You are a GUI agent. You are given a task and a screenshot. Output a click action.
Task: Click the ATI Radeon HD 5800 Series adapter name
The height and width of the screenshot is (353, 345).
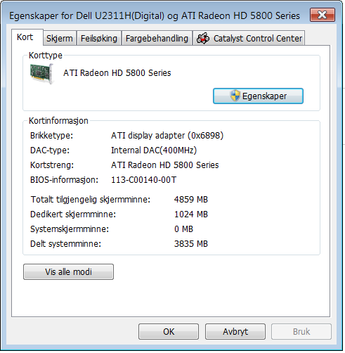(x=117, y=73)
